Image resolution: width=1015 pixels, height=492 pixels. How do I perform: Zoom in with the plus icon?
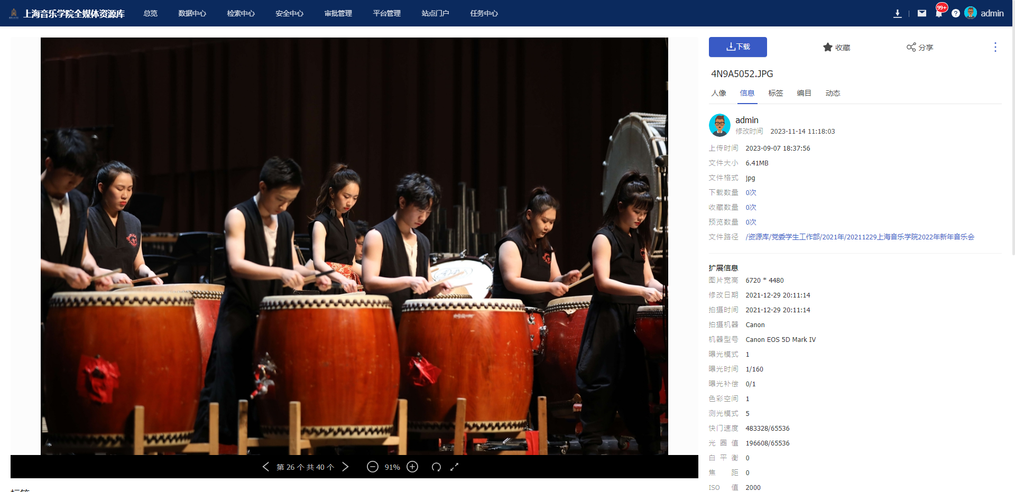click(x=412, y=467)
